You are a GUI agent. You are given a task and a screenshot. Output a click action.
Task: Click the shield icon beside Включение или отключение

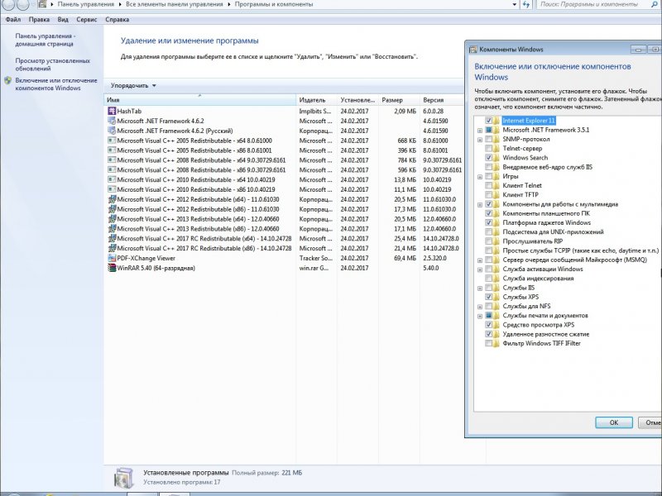tap(7, 80)
